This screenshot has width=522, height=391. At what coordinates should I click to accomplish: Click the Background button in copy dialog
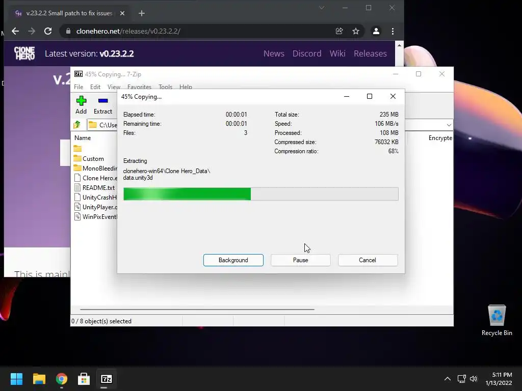(x=233, y=260)
